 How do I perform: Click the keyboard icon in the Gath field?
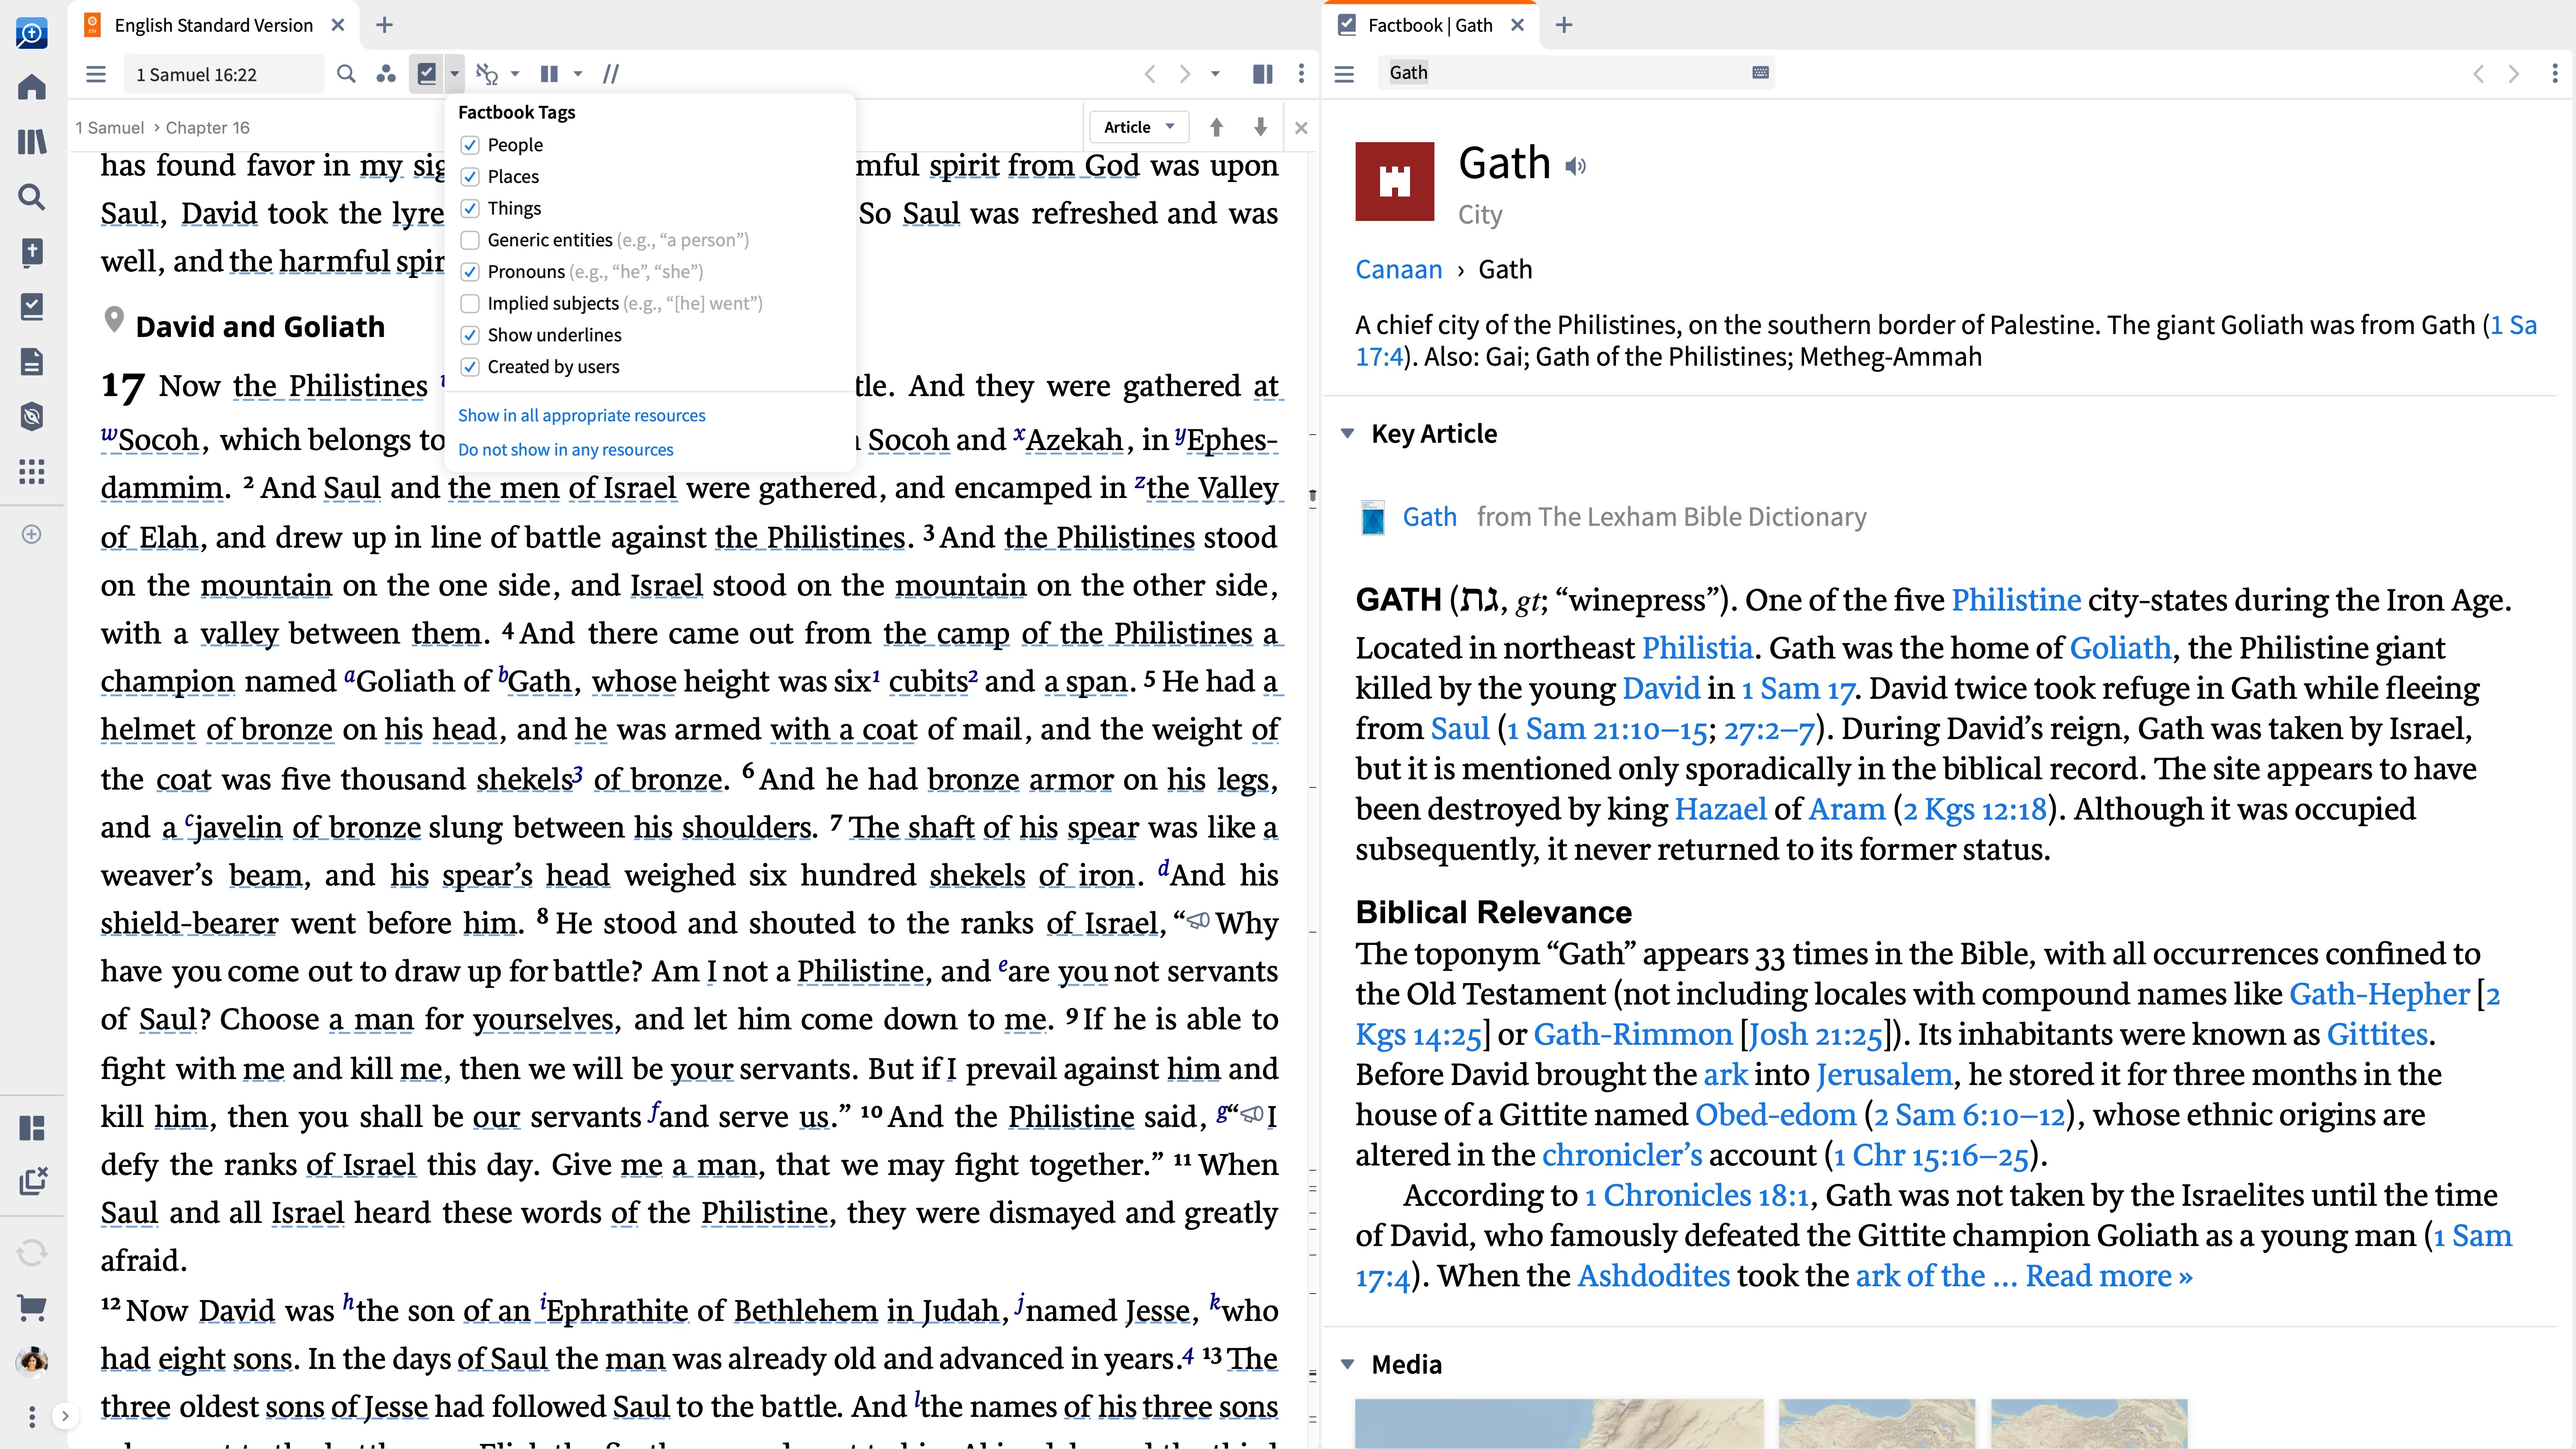point(1761,72)
